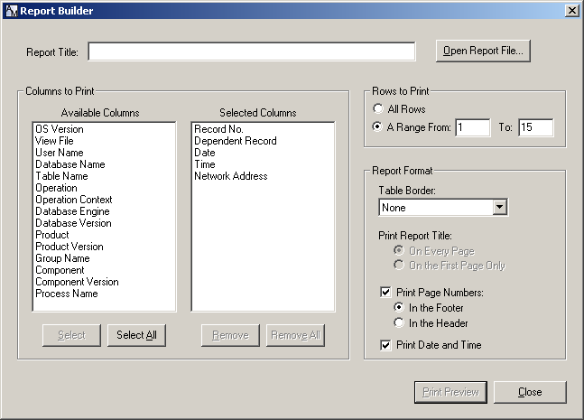Select the All Rows radio option
Viewport: 584px width, 420px height.
coord(378,109)
